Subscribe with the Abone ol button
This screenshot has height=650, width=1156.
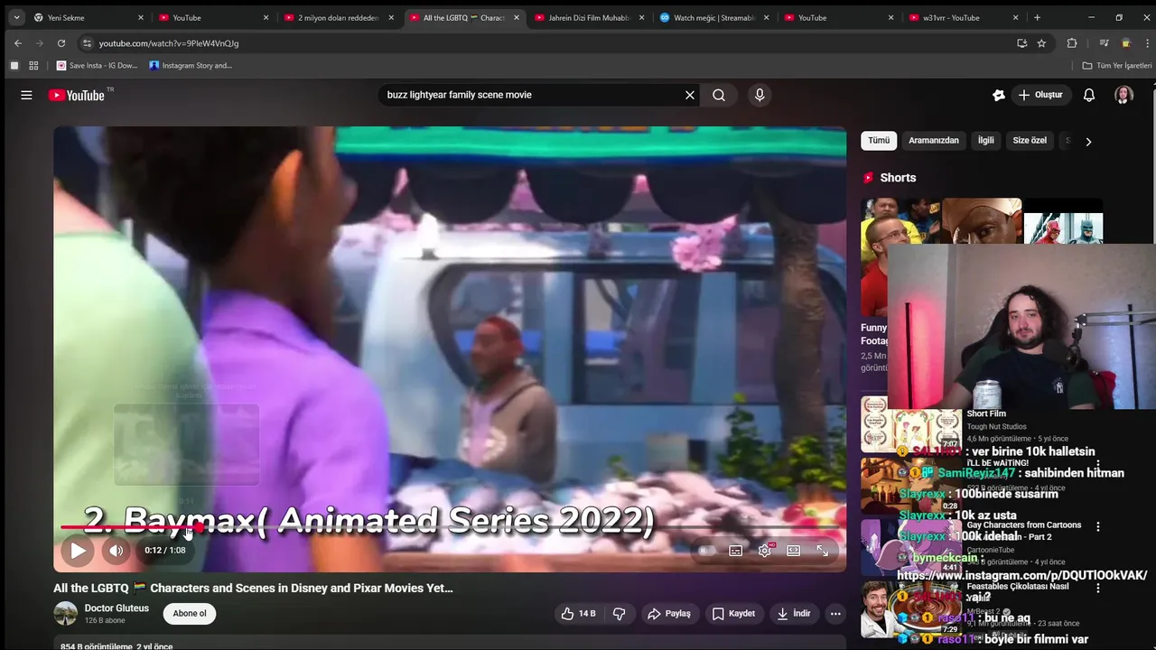[190, 614]
